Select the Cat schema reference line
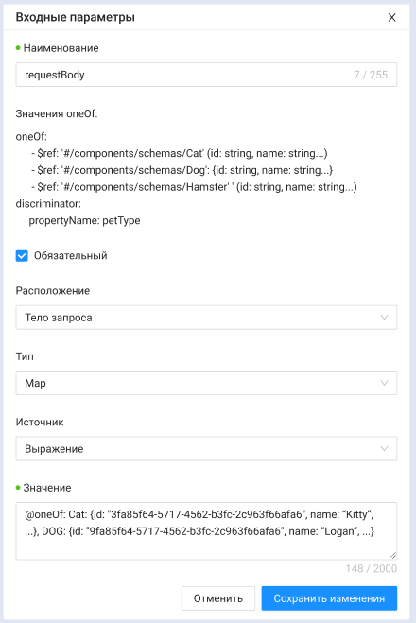416x623 pixels. [x=180, y=153]
